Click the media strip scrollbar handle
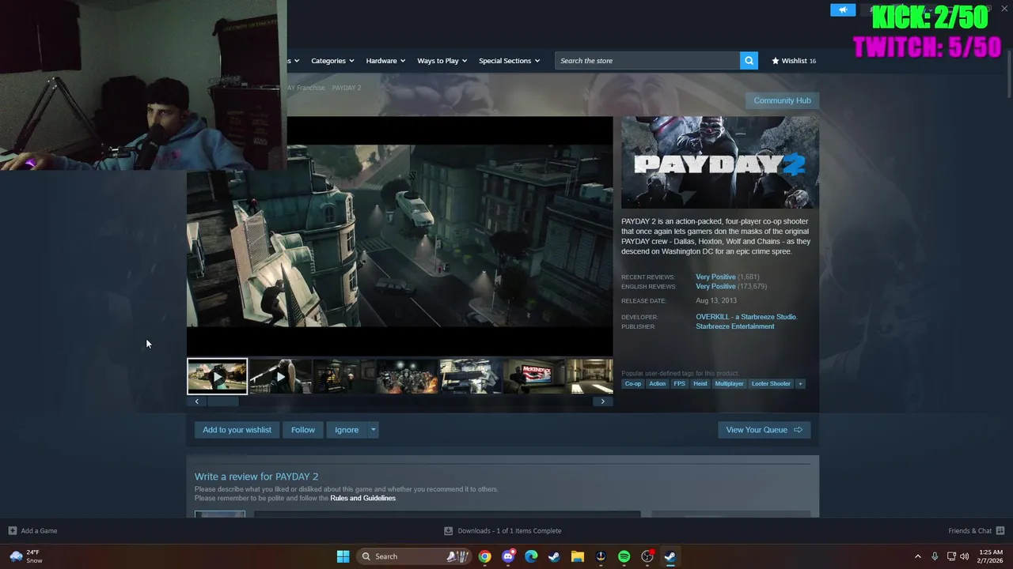Image resolution: width=1013 pixels, height=569 pixels. (x=222, y=401)
